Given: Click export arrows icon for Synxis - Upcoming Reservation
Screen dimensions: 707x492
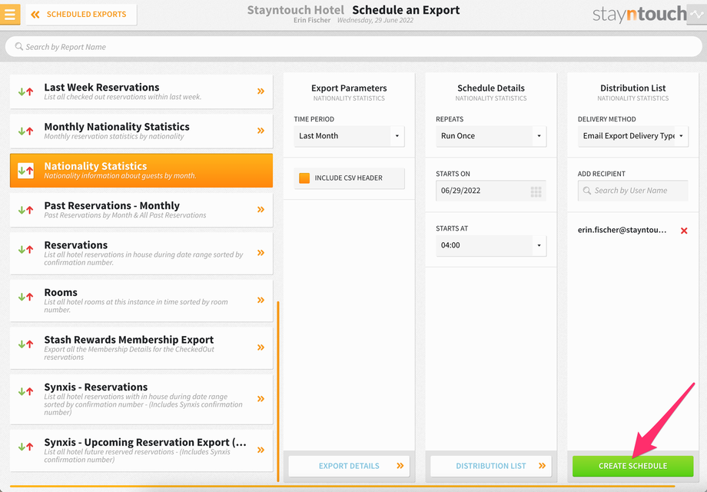Looking at the screenshot, I should 25,447.
